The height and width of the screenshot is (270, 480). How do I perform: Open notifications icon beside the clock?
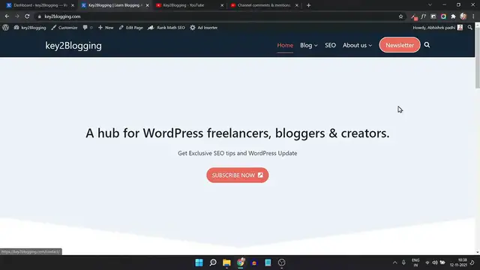(472, 262)
